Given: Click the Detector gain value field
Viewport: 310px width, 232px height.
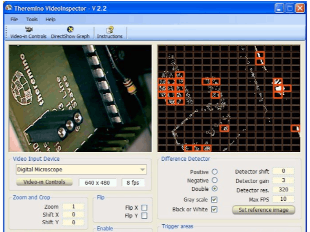Looking at the screenshot, I should 283,180.
